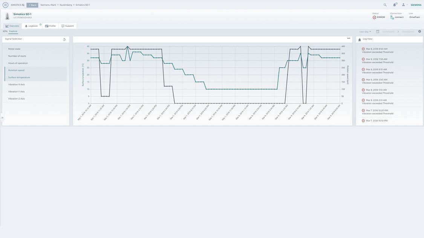Click the Log View panel heading
This screenshot has height=238, width=424.
click(x=367, y=39)
